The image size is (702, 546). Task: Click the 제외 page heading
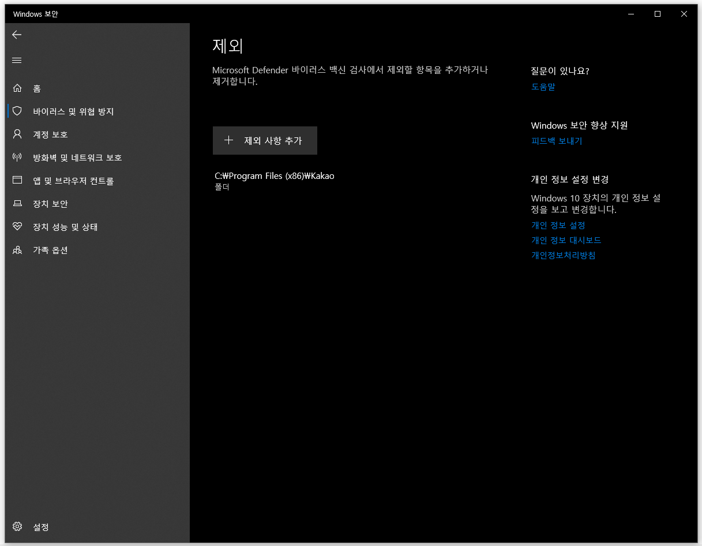[228, 46]
